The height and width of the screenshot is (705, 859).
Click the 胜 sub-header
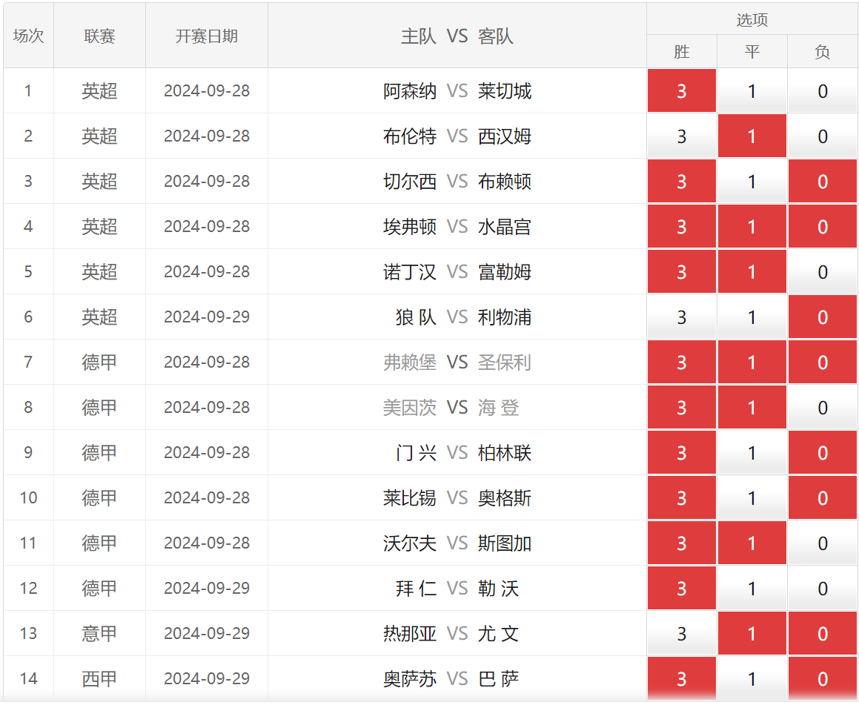point(682,52)
